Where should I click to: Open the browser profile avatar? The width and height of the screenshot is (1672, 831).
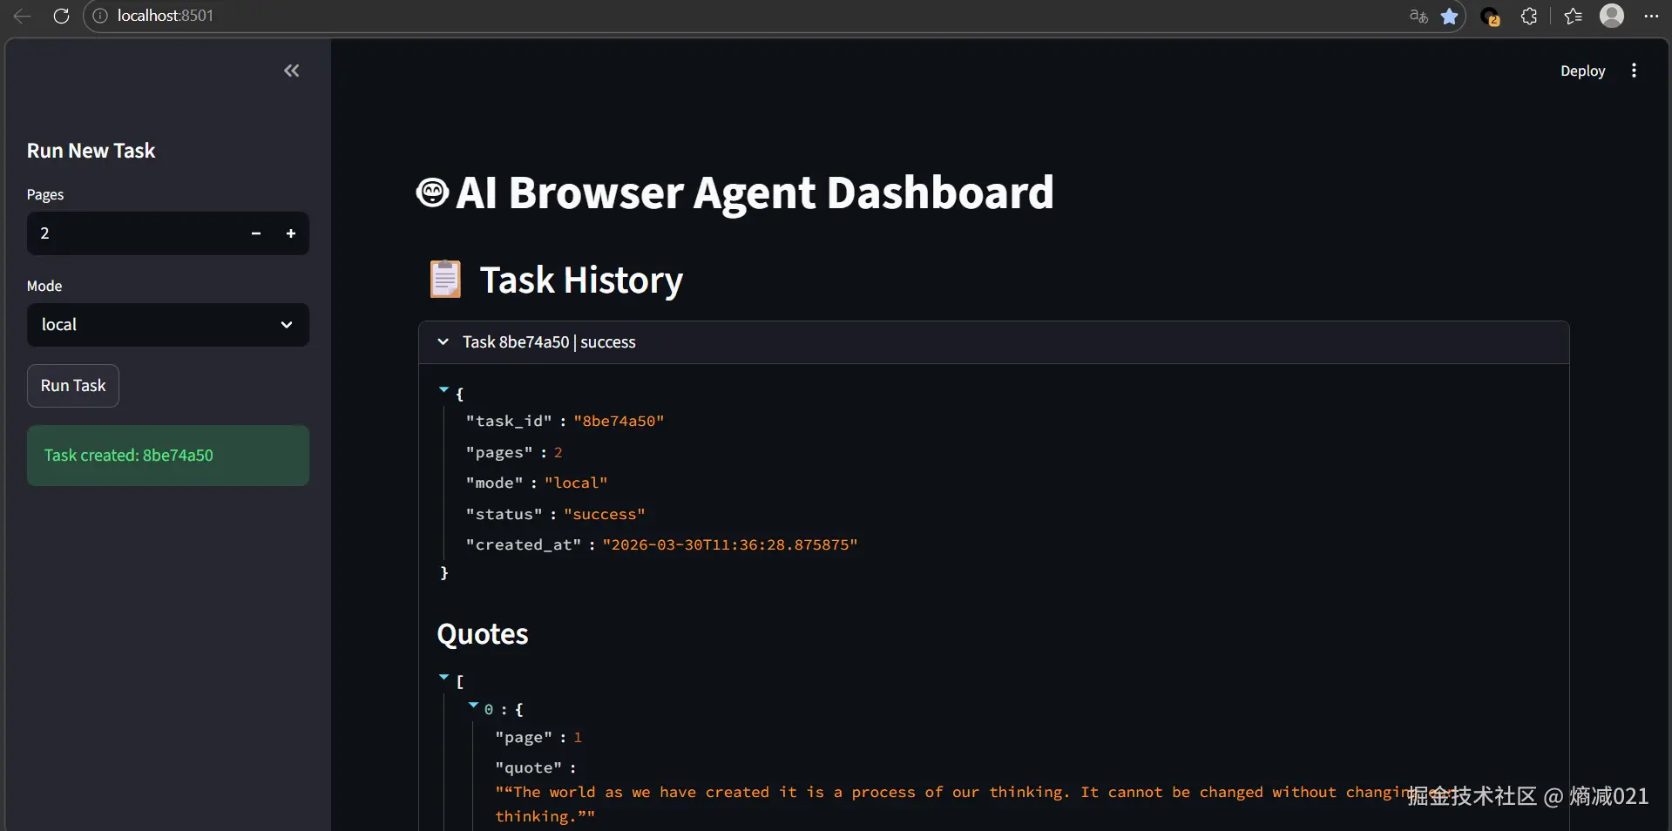pyautogui.click(x=1612, y=16)
